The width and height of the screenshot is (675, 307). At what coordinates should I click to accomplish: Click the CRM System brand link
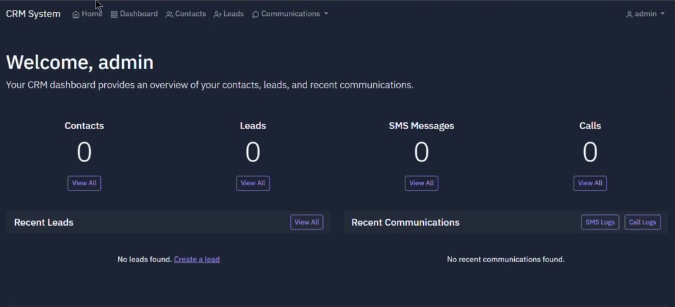pos(33,14)
